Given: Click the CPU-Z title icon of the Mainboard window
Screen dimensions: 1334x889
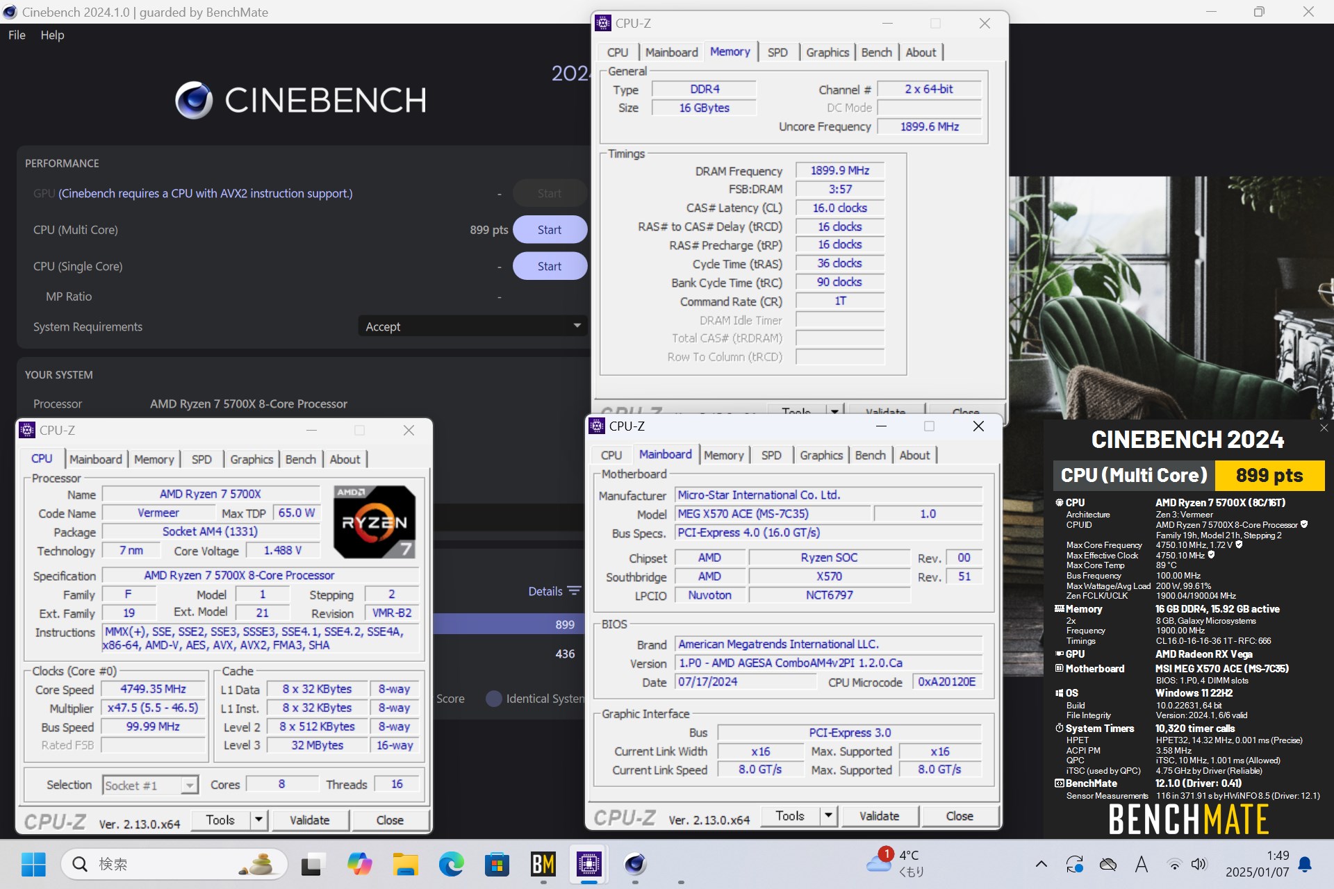Looking at the screenshot, I should tap(597, 426).
